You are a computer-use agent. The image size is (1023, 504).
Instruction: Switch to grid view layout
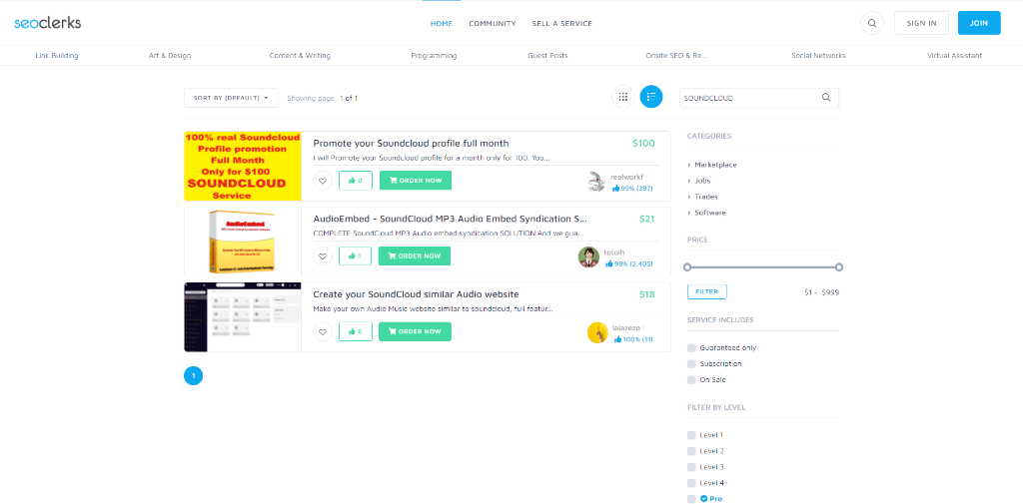623,97
